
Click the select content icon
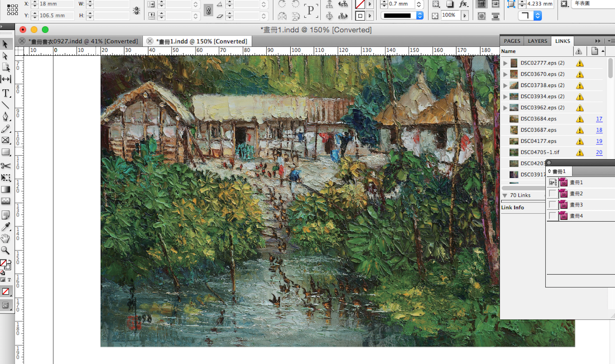click(x=329, y=16)
